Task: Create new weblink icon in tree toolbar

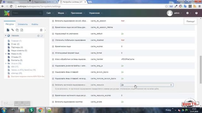Action: (13, 30)
